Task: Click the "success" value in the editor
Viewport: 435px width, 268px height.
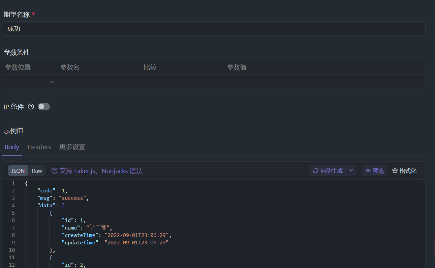Action: point(72,198)
